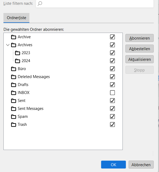Click the Spam folder icon
This screenshot has height=172, width=159.
point(14,117)
